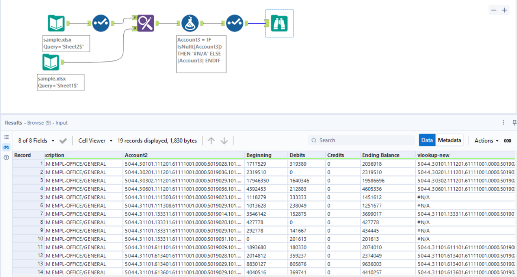Navigate records with the down arrow
Image resolution: width=517 pixels, height=277 pixels.
click(x=224, y=140)
